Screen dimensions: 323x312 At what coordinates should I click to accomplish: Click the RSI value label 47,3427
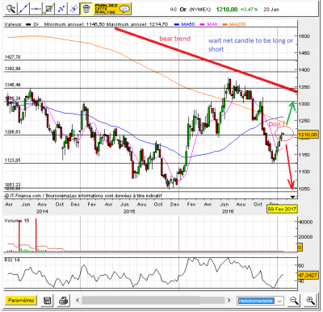click(x=308, y=275)
